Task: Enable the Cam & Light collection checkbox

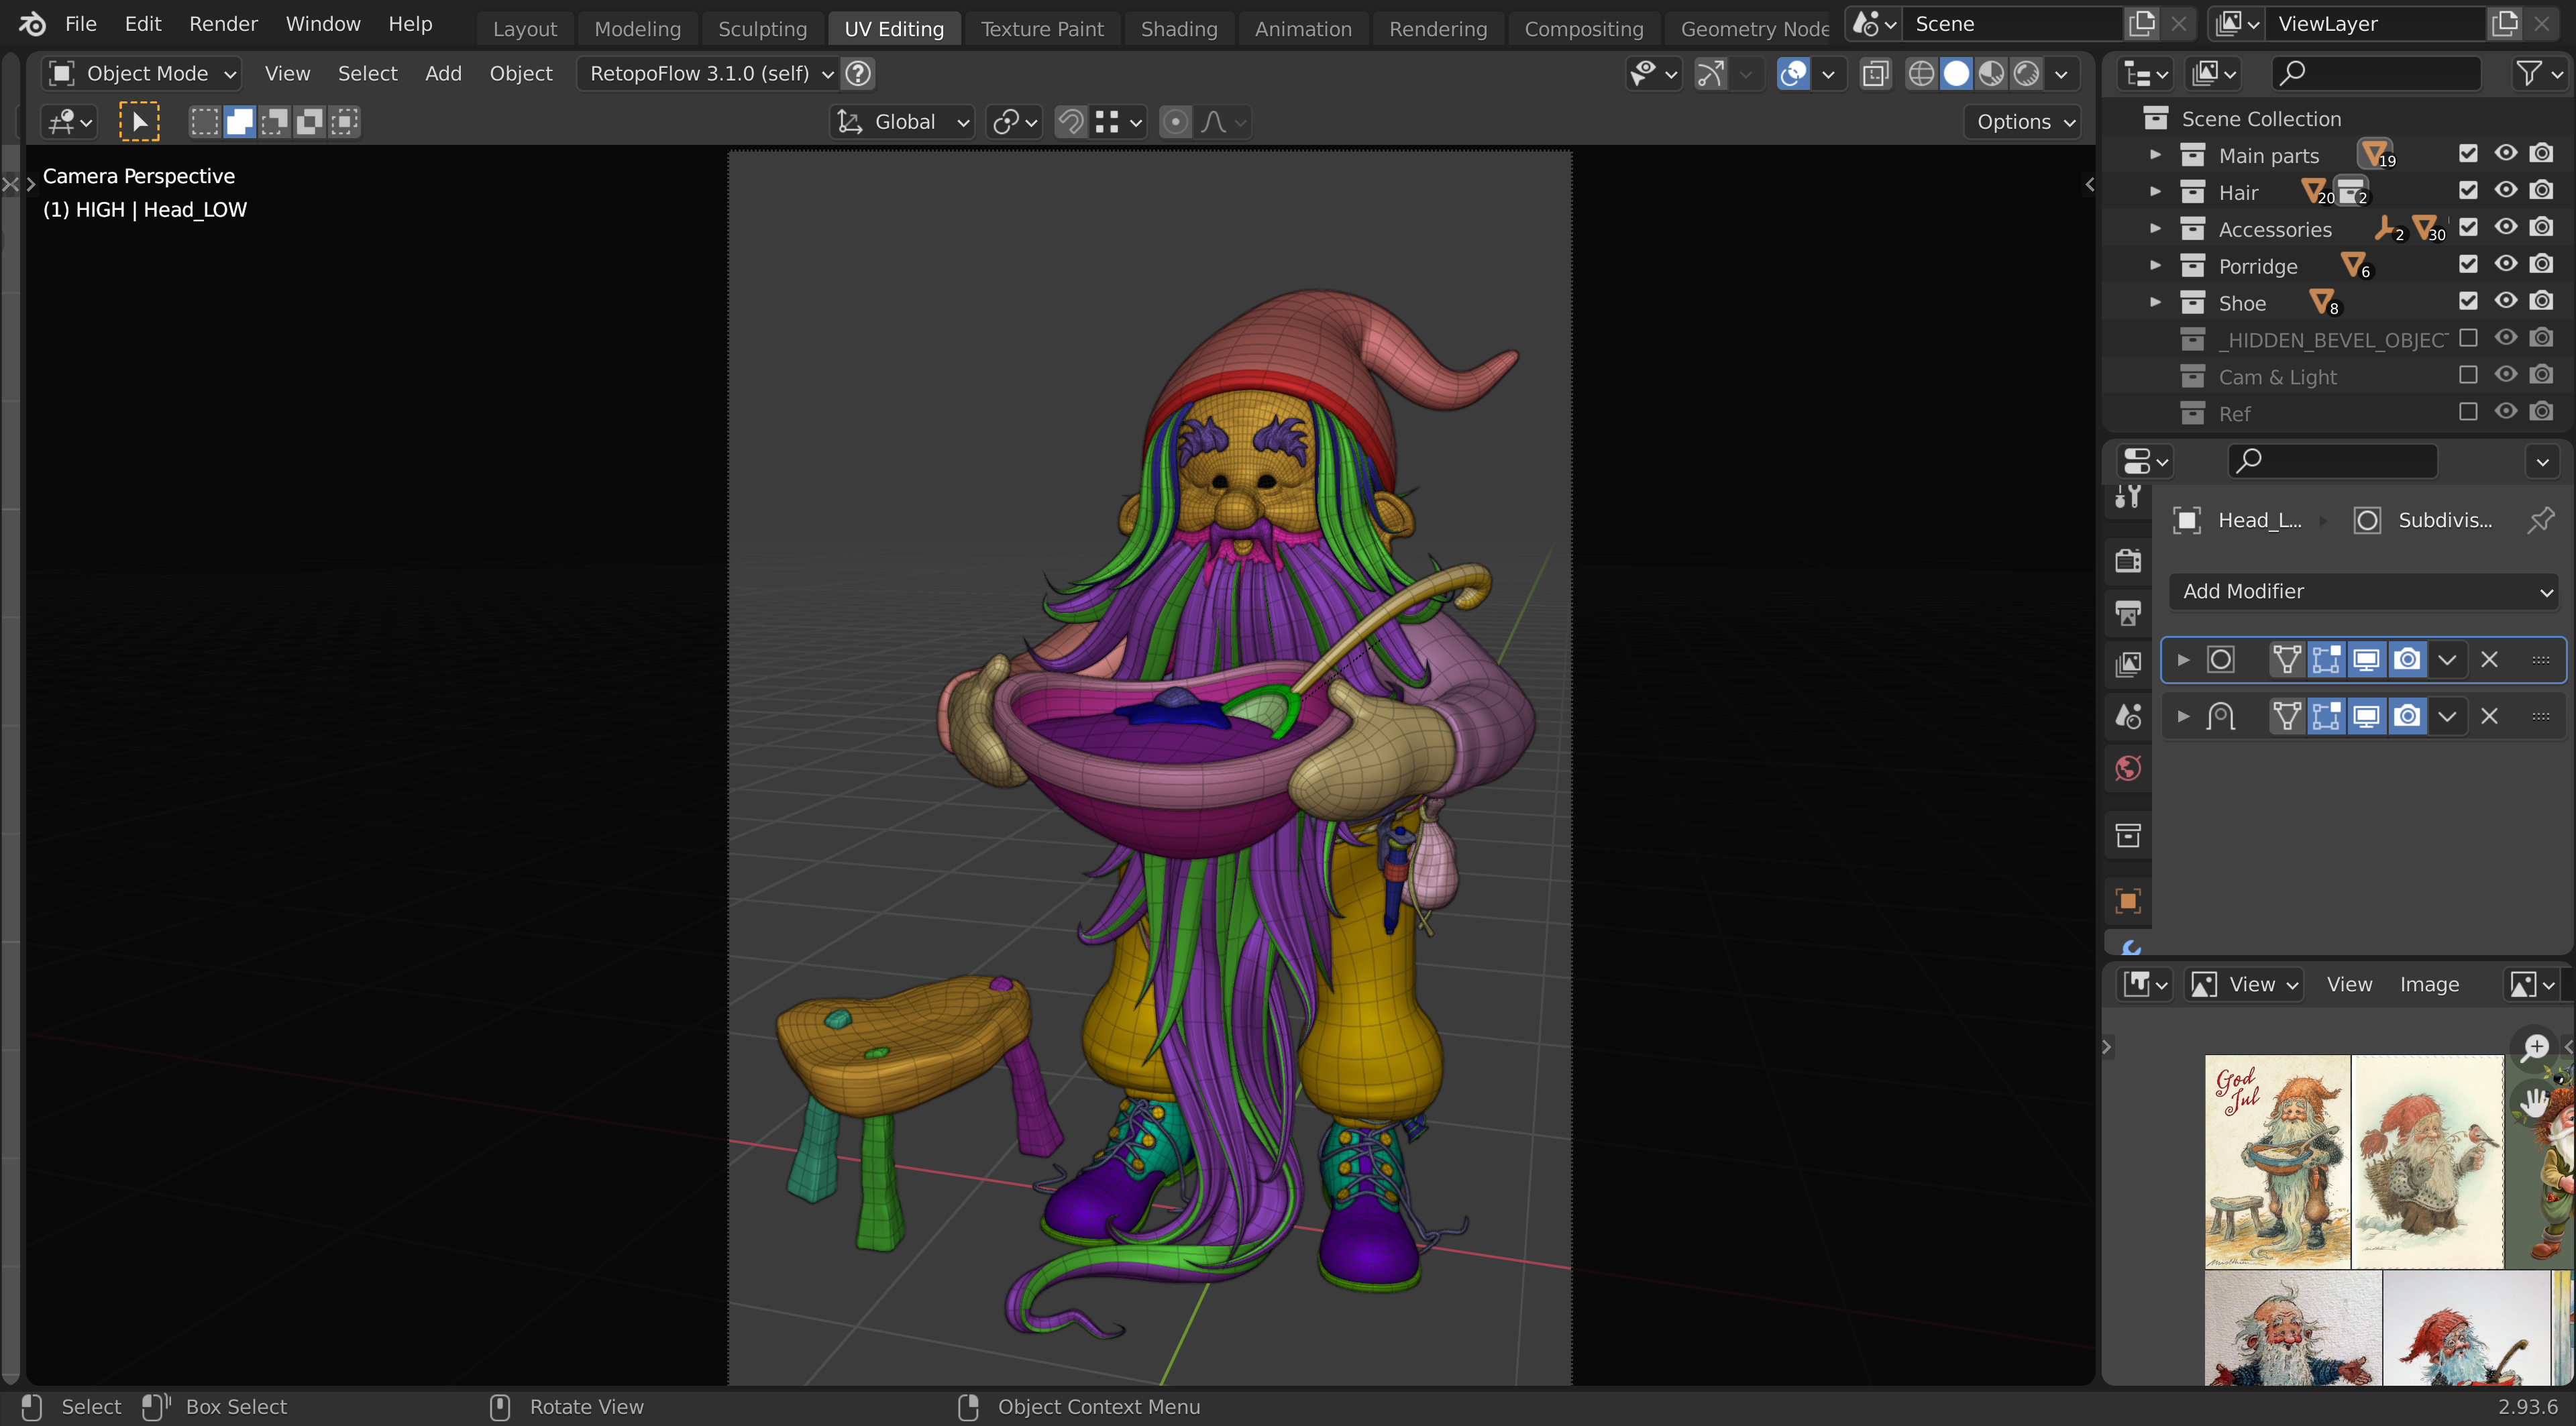Action: tap(2468, 375)
